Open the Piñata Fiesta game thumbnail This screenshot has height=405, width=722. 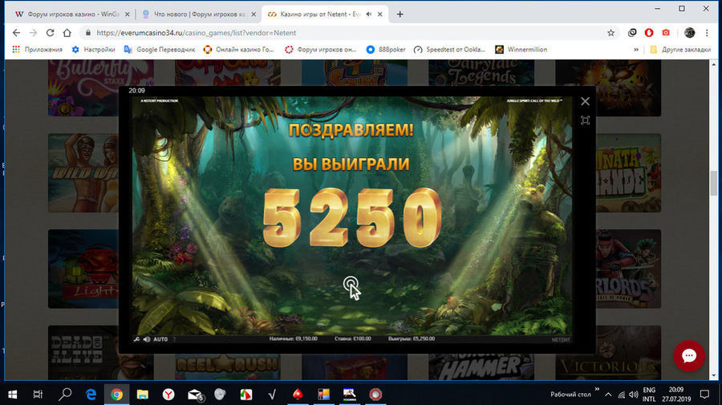[628, 173]
